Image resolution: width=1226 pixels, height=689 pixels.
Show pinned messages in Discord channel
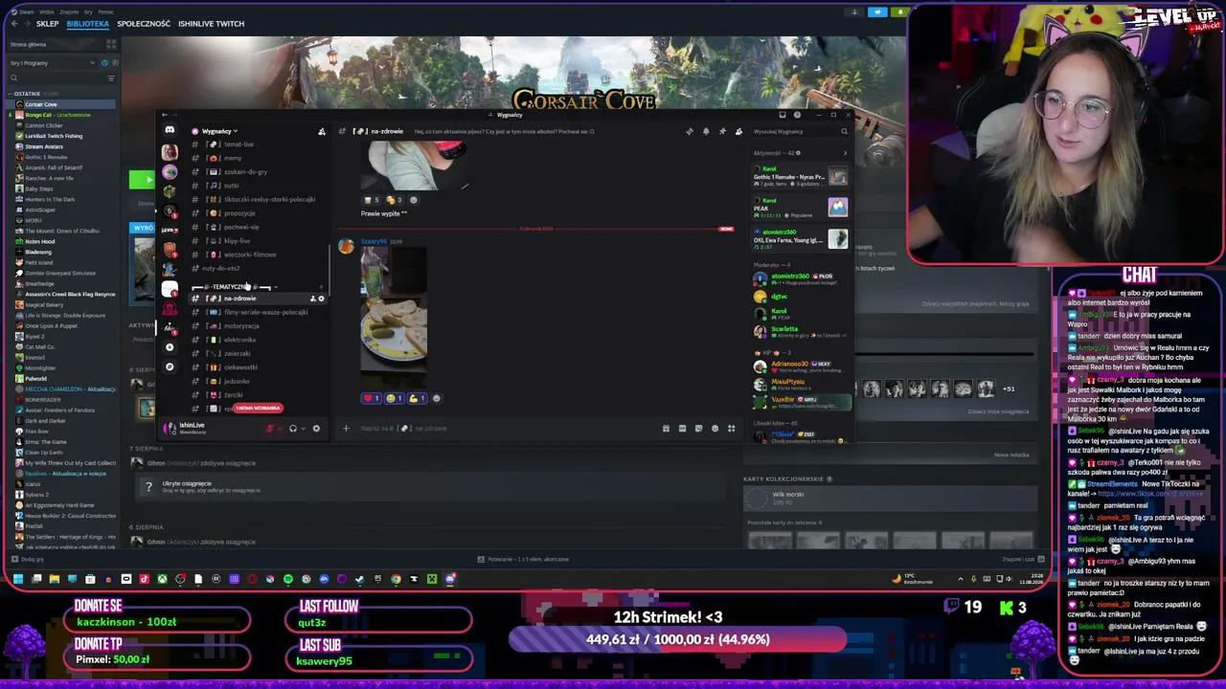tap(722, 131)
